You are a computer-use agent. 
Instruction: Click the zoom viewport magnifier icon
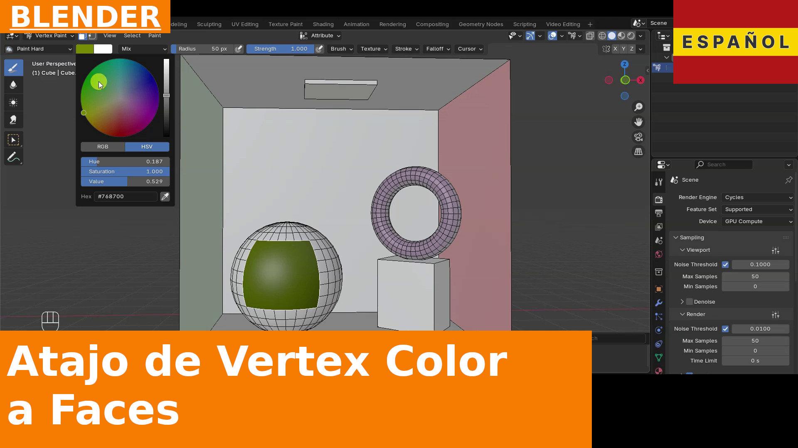point(638,107)
